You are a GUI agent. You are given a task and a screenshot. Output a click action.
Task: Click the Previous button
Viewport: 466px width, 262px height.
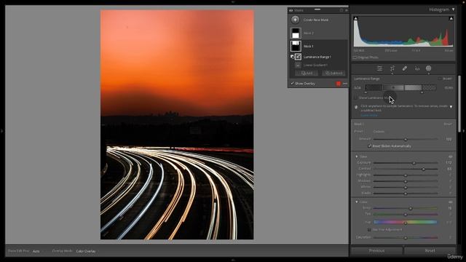[x=376, y=250]
